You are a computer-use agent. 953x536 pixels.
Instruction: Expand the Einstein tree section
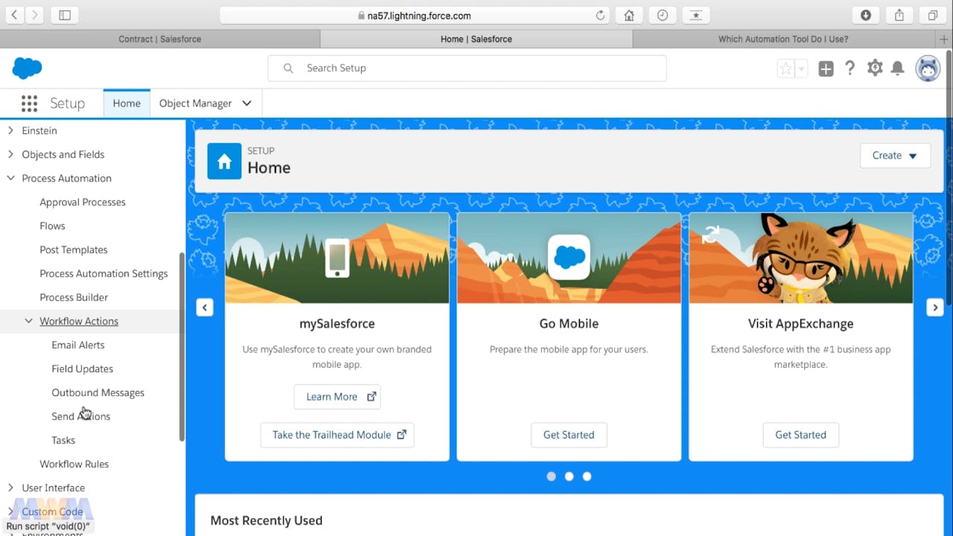(10, 131)
